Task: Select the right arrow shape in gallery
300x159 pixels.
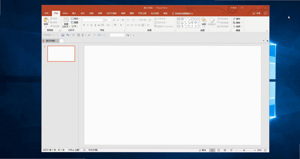Action: (x=192, y=22)
